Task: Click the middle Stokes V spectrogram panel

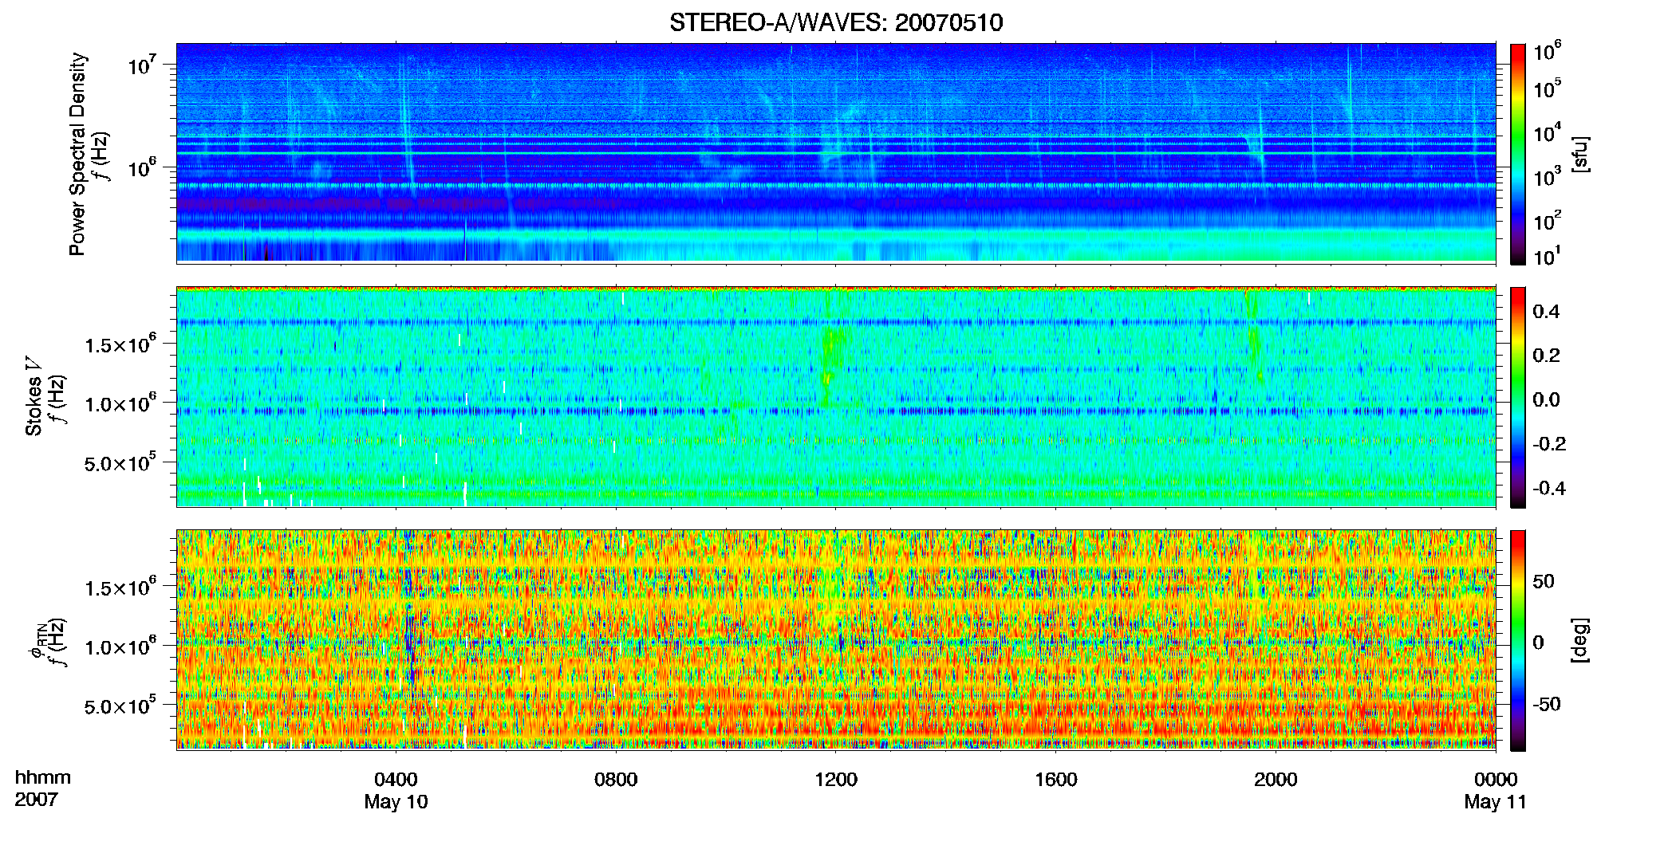Action: pyautogui.click(x=836, y=397)
